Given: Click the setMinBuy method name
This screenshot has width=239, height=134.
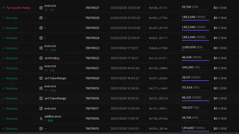Looking at the screenshot, I should [52, 58].
